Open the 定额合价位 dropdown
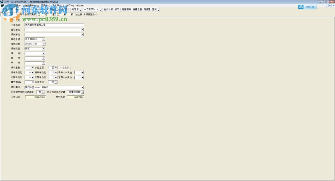Image resolution: width=335 pixels, height=181 pixels. [x=32, y=78]
